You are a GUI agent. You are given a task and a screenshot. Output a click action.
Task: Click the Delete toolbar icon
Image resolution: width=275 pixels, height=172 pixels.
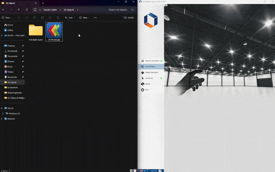pos(58,18)
